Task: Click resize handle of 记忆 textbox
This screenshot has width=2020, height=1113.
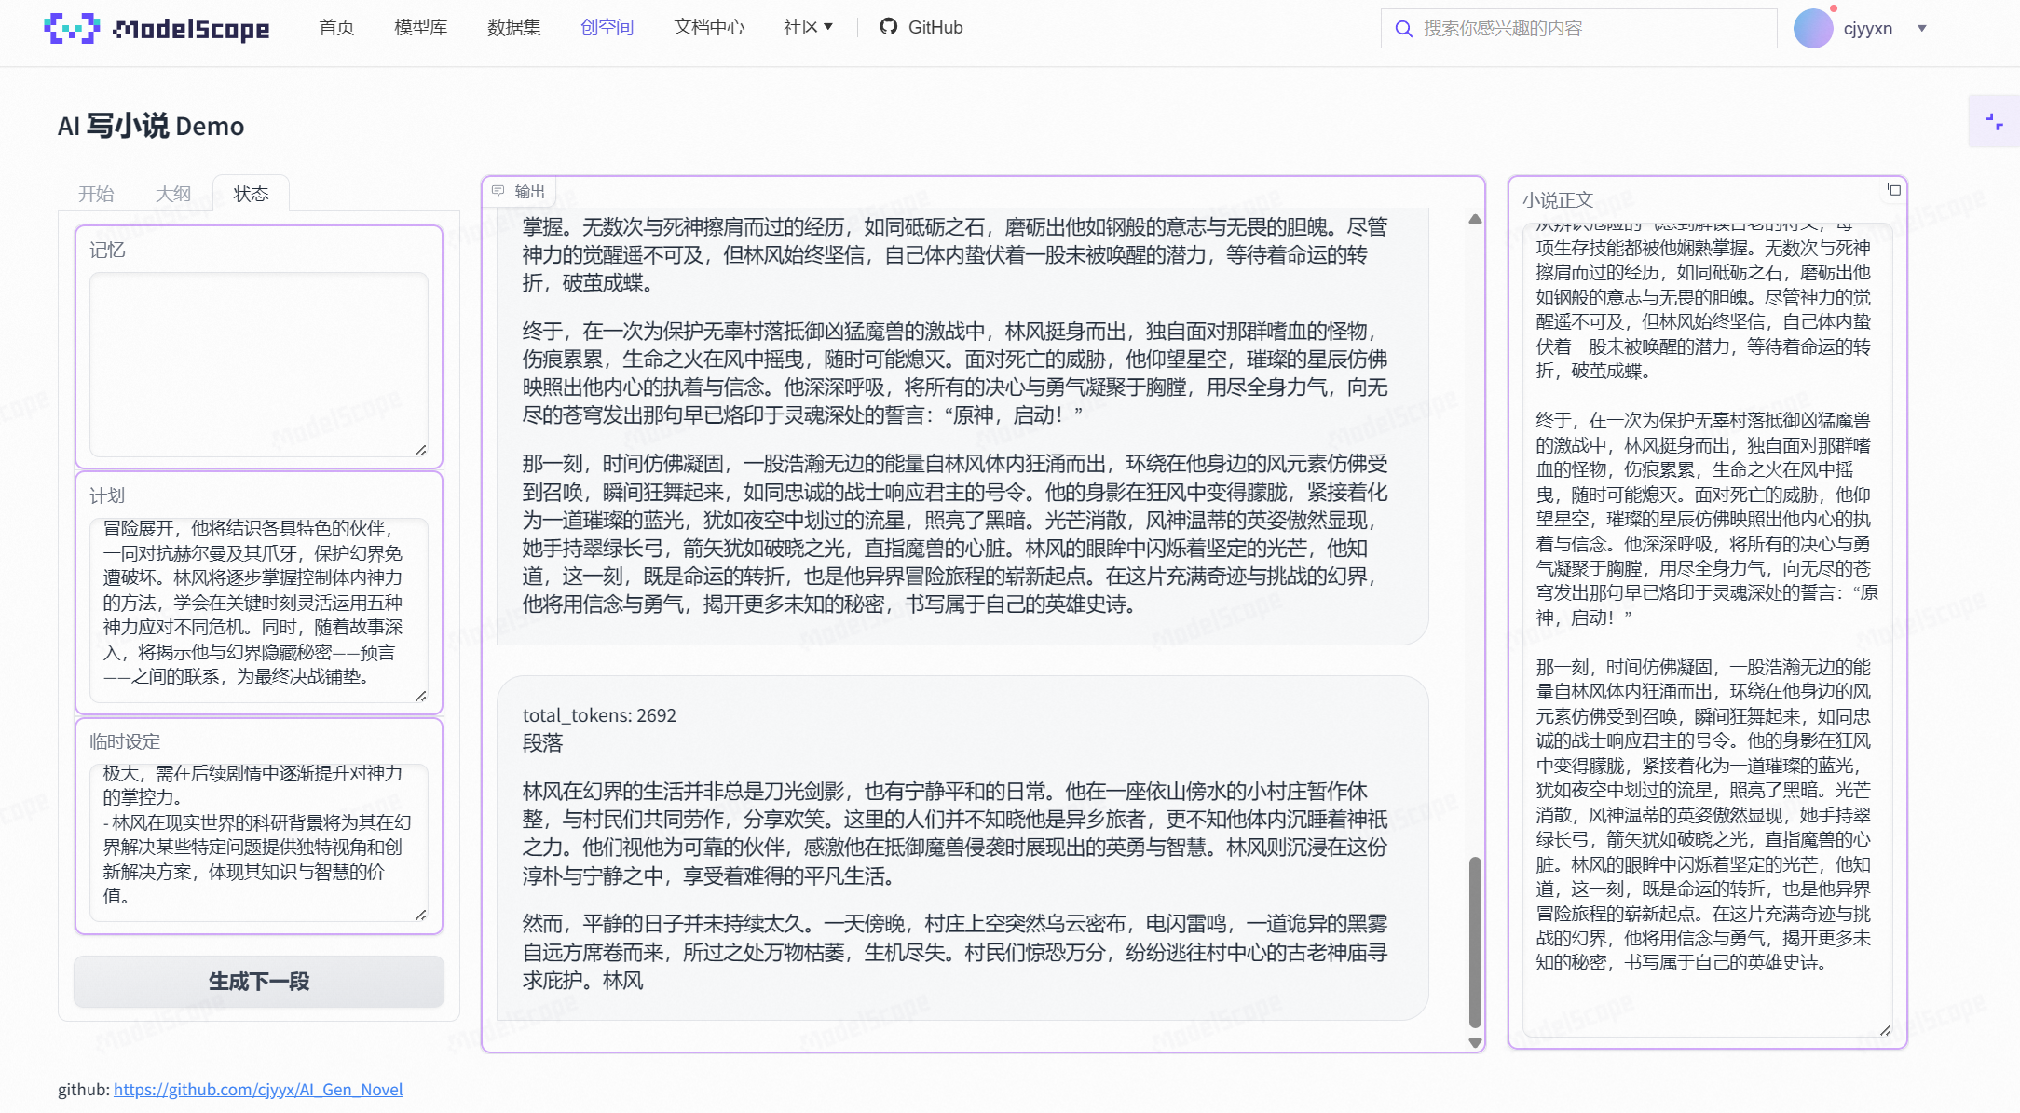Action: tap(421, 450)
